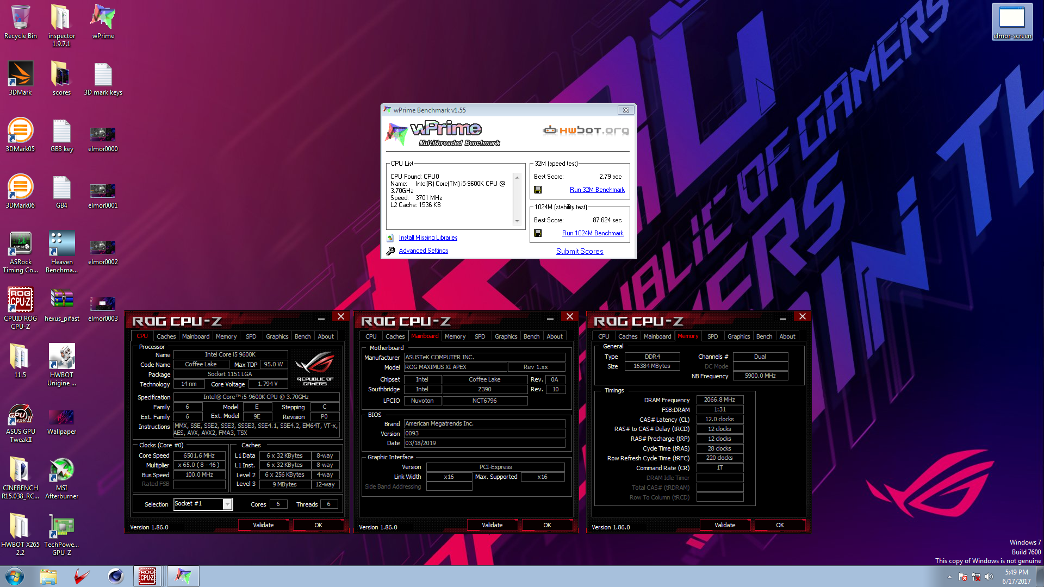
Task: Click Validate in middle CPU-Z window
Action: tap(492, 525)
